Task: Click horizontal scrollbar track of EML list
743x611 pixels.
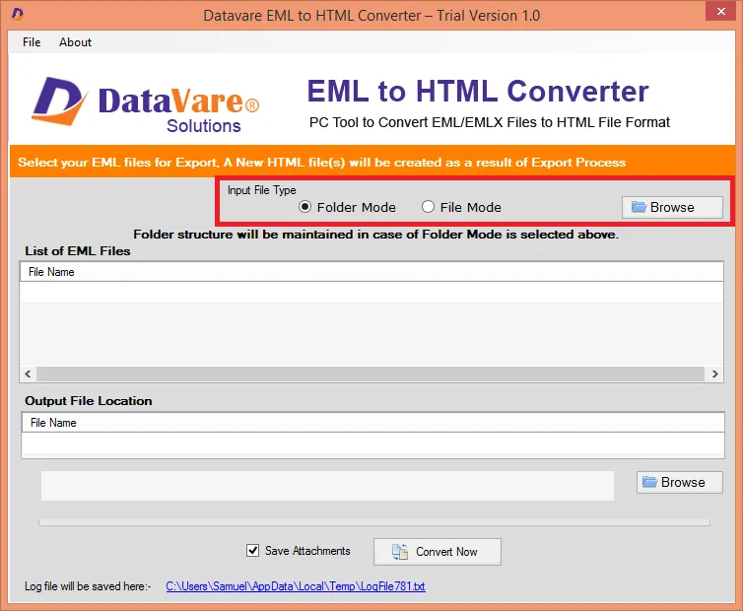Action: coord(371,374)
